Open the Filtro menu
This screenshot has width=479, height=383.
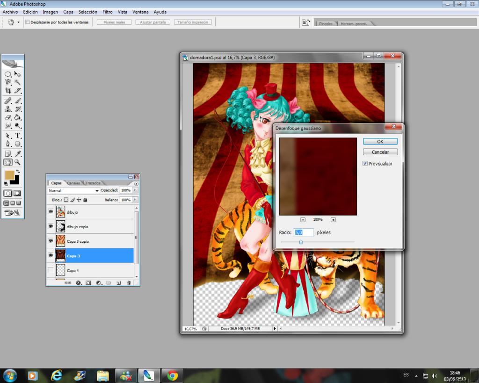[x=107, y=12]
